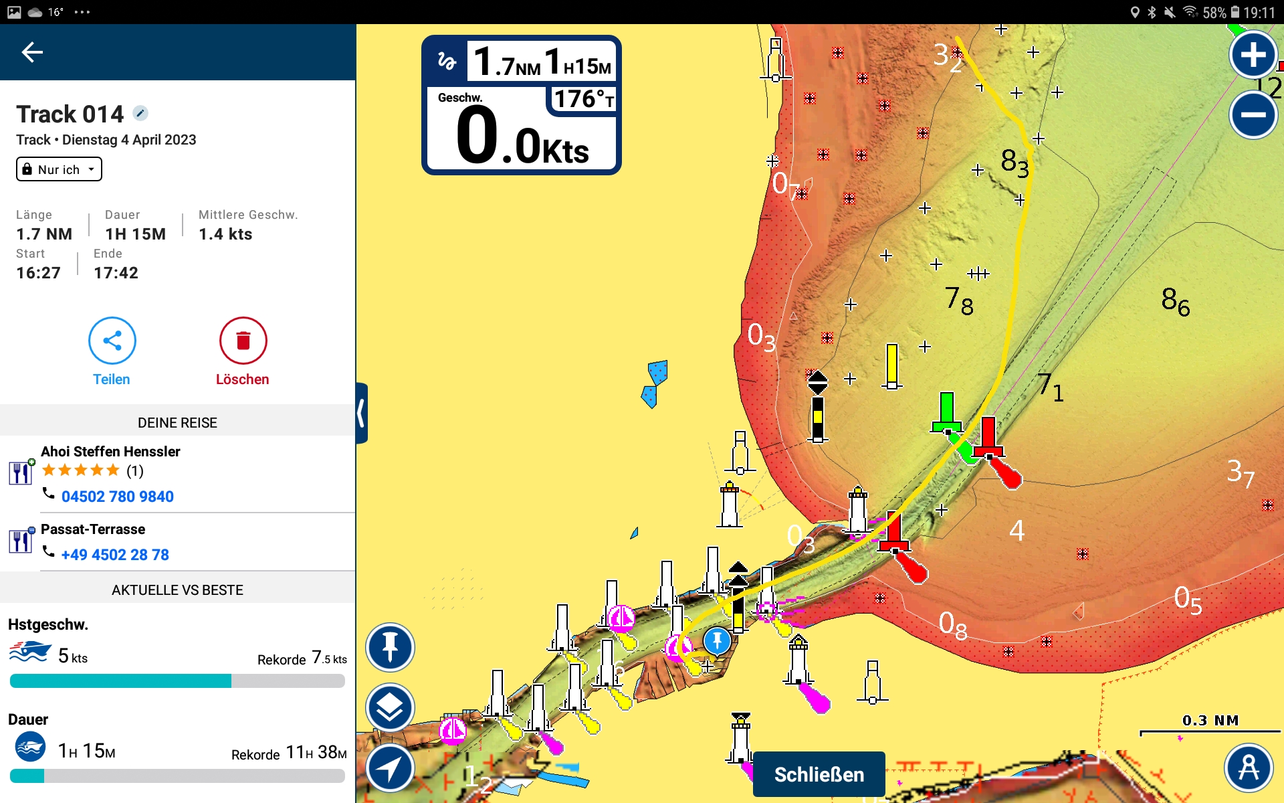
Task: Call Passat-Terrasse phone number
Action: pyautogui.click(x=114, y=555)
